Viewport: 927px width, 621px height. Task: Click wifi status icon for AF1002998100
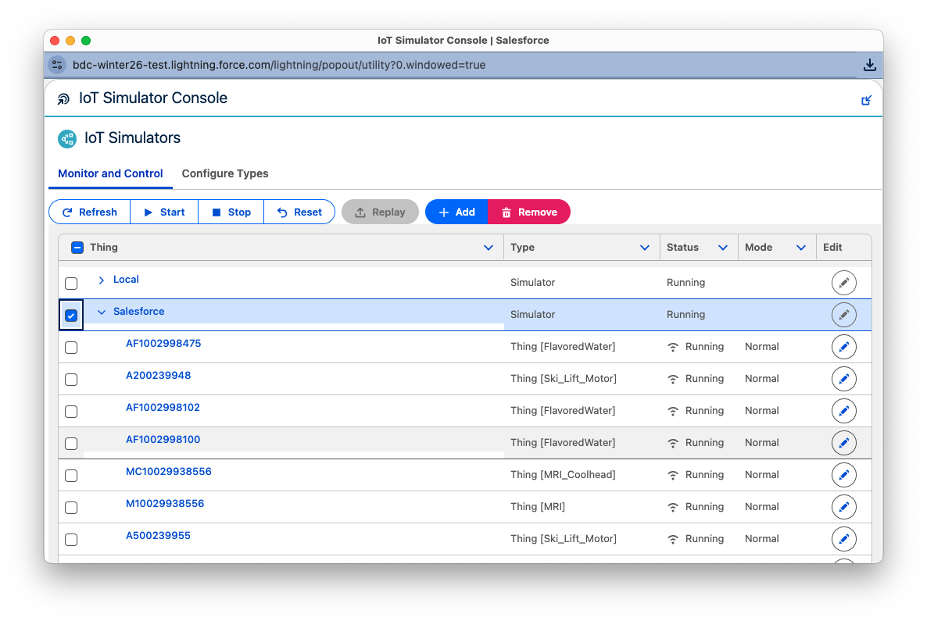(673, 443)
